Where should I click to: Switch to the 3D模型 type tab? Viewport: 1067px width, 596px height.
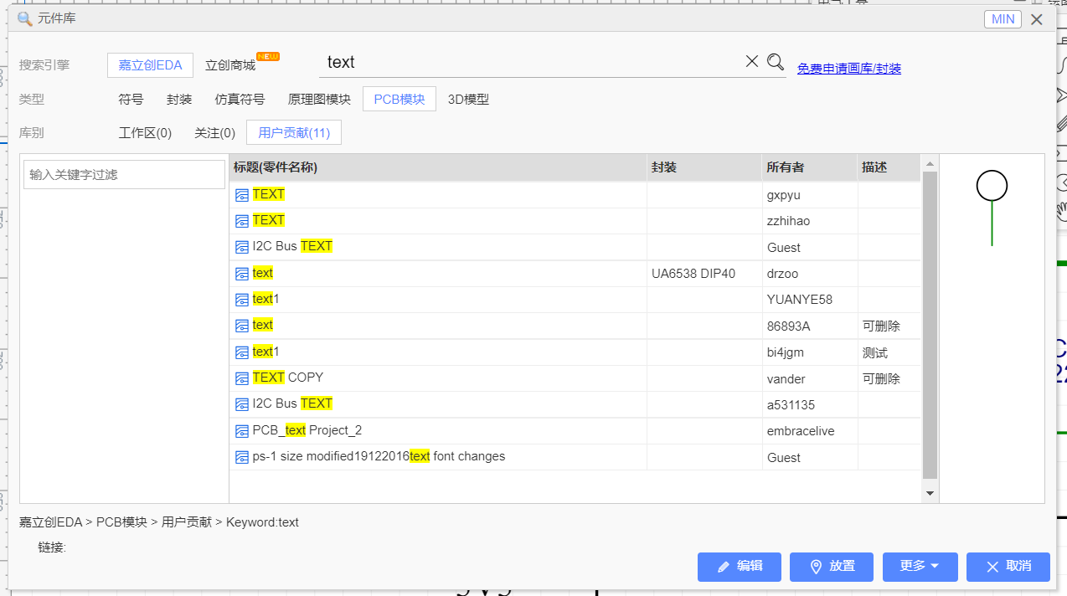[x=468, y=100]
